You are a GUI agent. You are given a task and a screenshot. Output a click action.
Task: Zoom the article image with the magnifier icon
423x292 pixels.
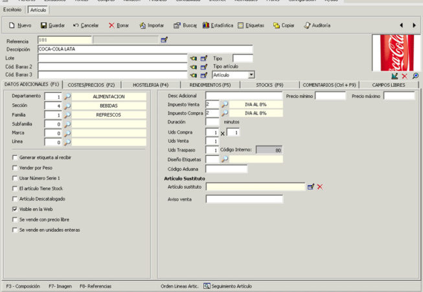click(416, 76)
